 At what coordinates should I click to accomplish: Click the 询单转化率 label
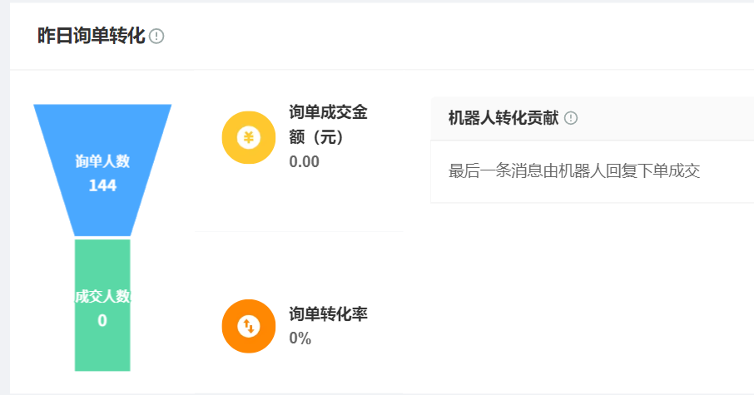pos(328,314)
